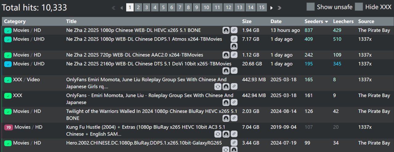Click 1337x source on Ne Zha 2 720p row

(x=365, y=55)
